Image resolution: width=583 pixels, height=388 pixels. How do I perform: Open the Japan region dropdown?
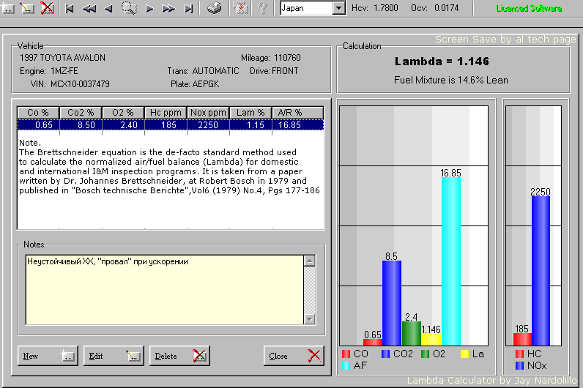tap(338, 9)
